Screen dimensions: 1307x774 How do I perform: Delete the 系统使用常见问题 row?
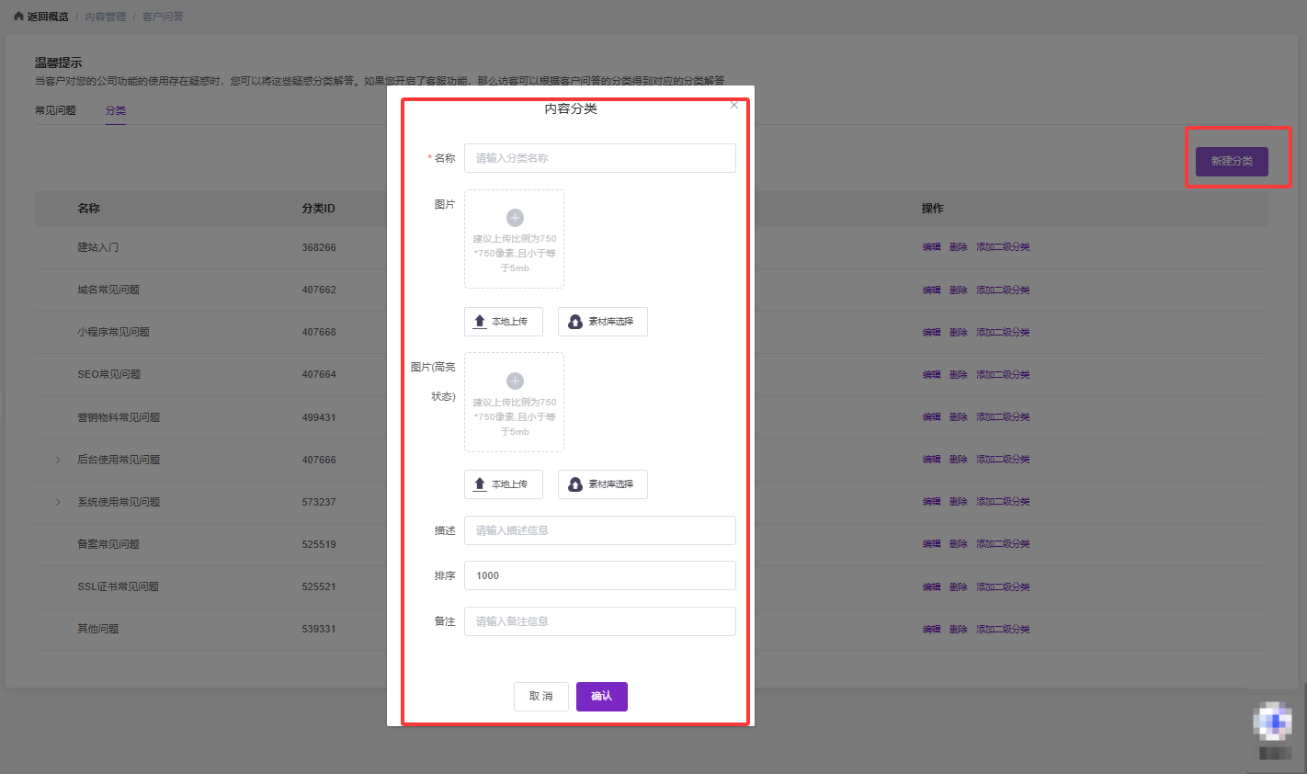coord(958,502)
